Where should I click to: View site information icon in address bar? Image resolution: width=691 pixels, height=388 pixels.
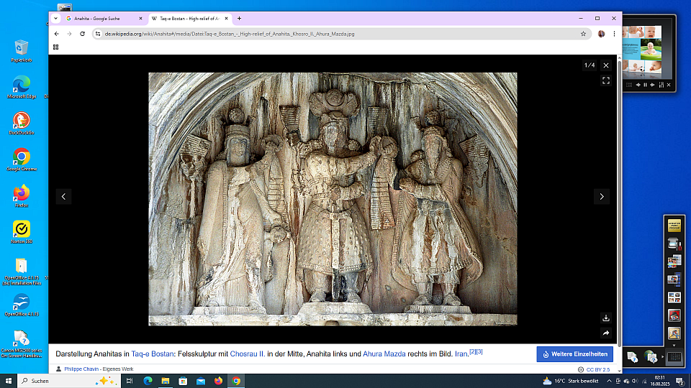pyautogui.click(x=98, y=34)
